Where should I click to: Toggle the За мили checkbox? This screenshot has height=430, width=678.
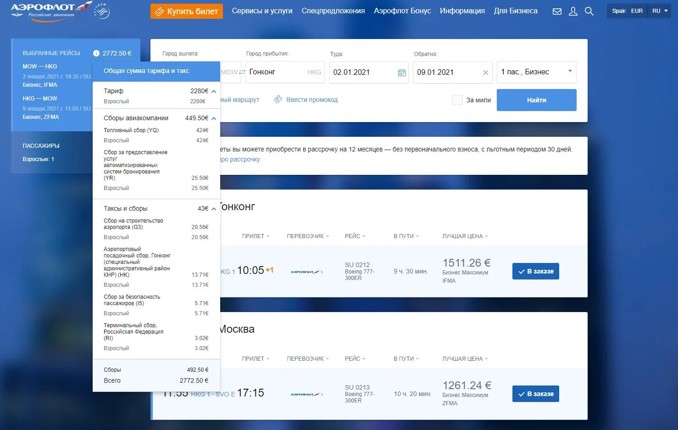click(457, 100)
